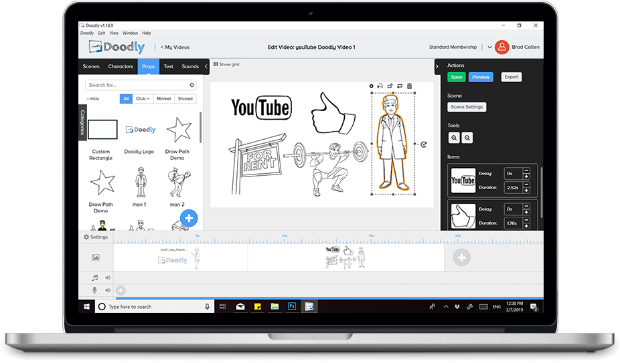Click Brad Callen user avatar

tap(501, 47)
